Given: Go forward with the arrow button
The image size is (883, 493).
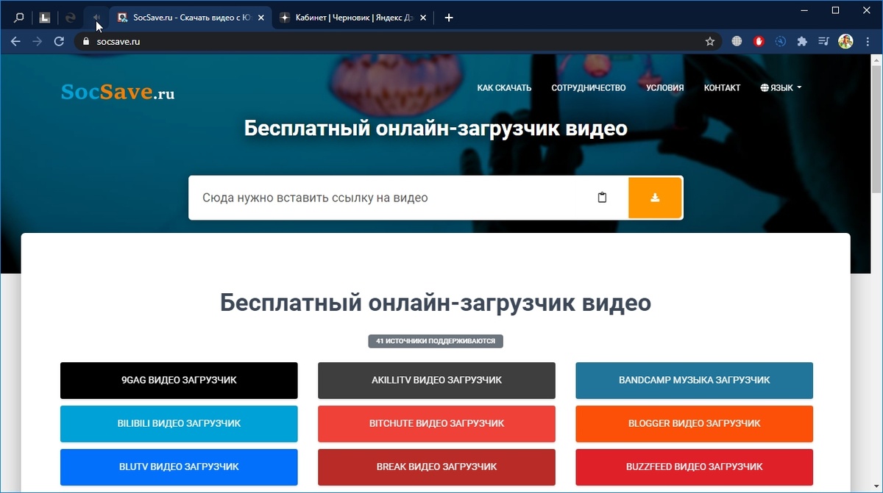Looking at the screenshot, I should 38,42.
